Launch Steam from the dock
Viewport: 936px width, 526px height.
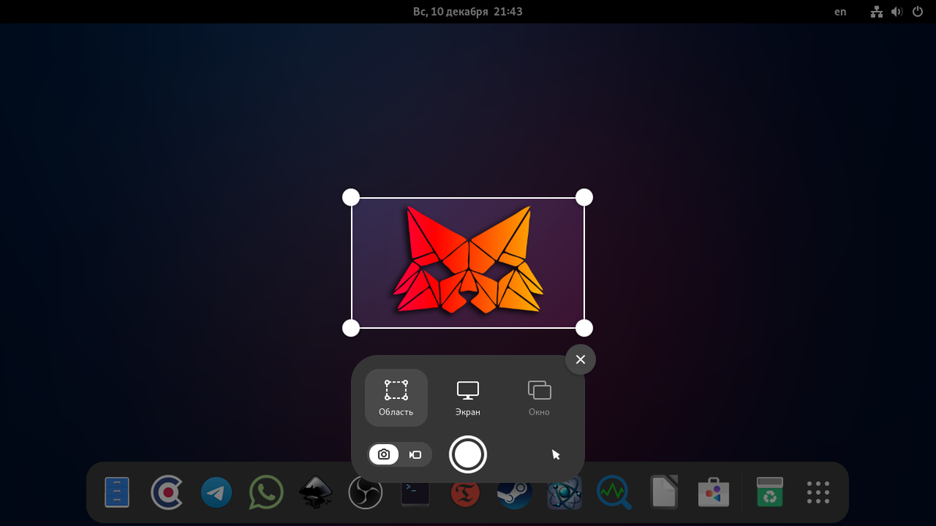515,494
